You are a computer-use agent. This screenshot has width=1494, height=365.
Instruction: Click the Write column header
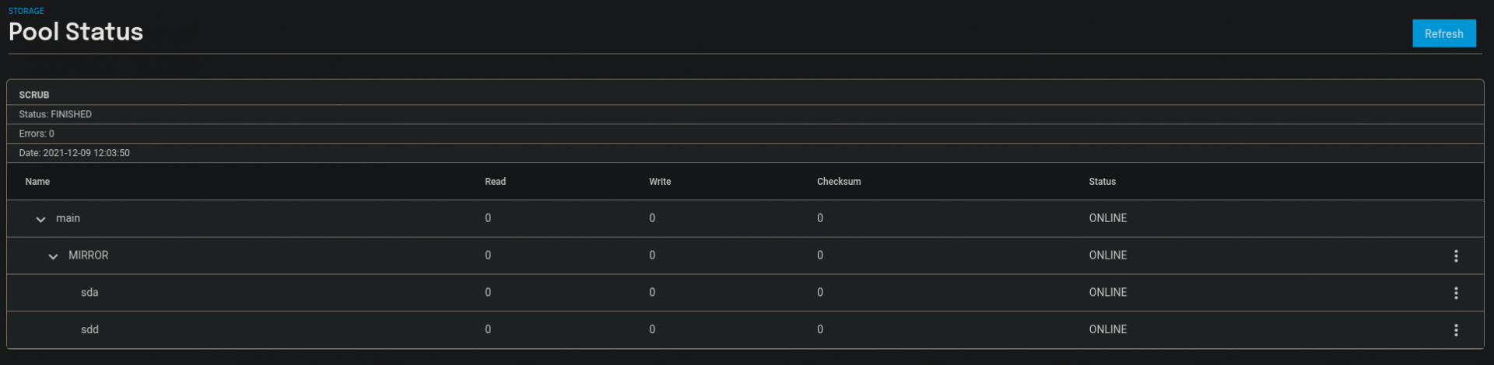[x=660, y=182]
